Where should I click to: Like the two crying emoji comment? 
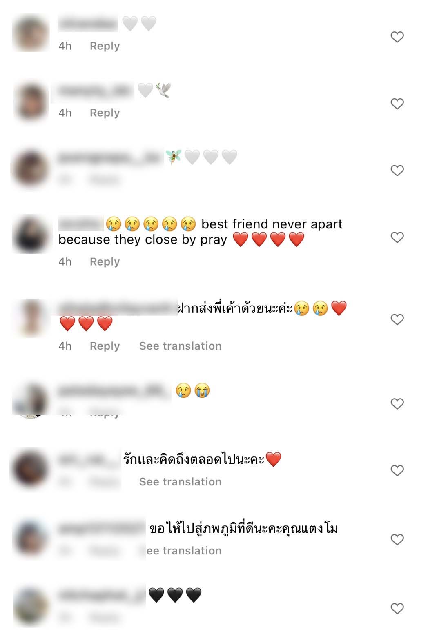click(397, 404)
